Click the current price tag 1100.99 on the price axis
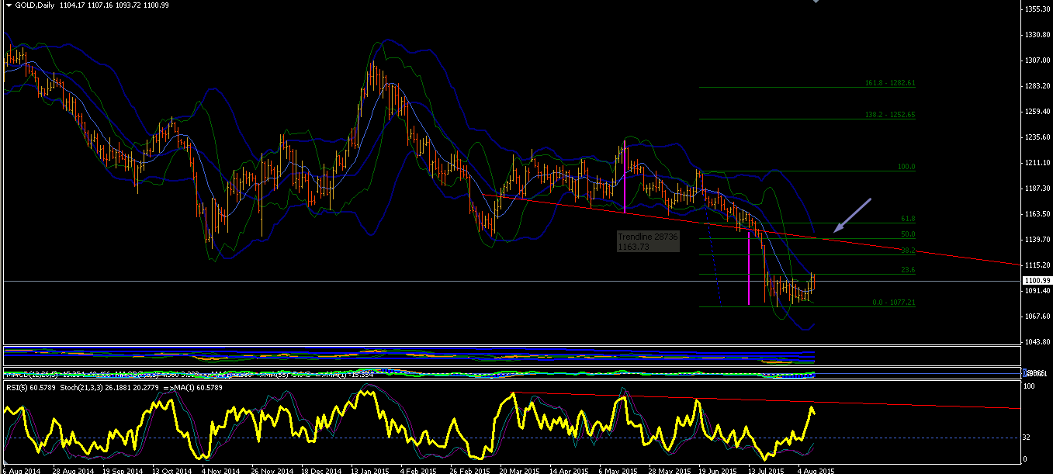This screenshot has width=1053, height=474. [x=1037, y=280]
